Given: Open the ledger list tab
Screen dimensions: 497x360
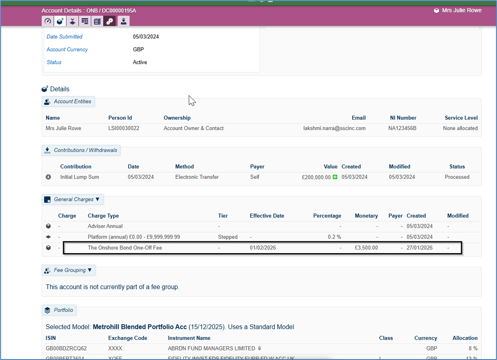Looking at the screenshot, I should tap(97, 21).
